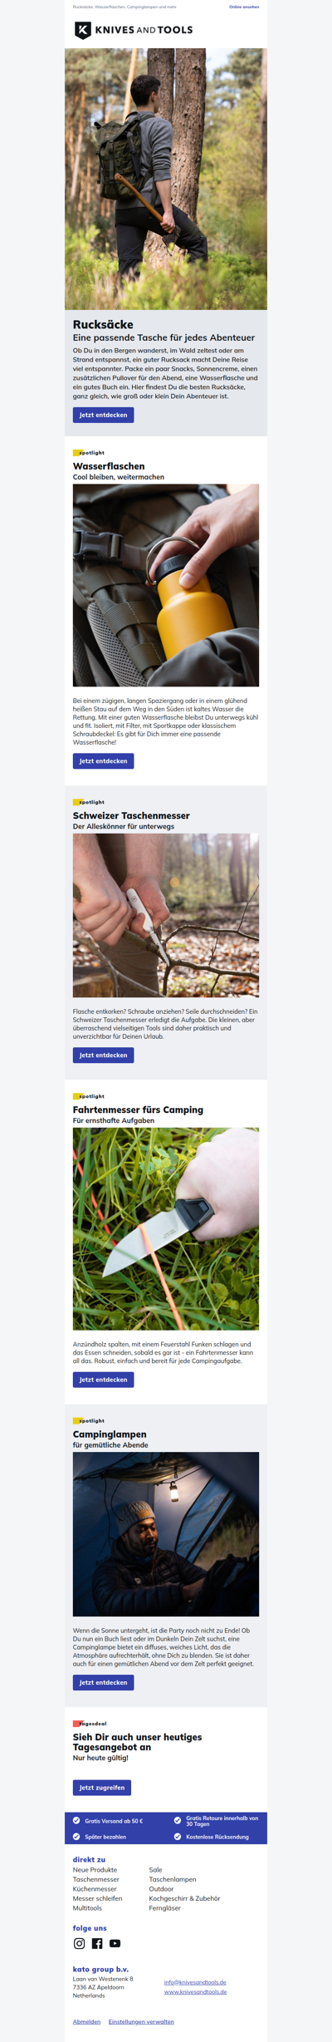Open the yellow water bottle image

coord(166,585)
